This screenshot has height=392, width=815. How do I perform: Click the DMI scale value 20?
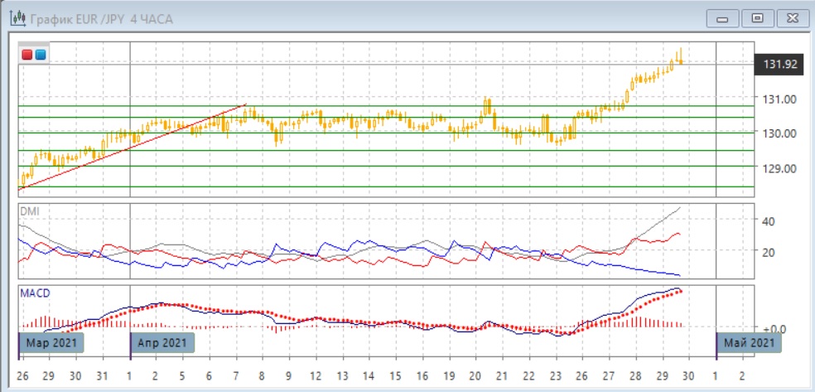769,252
